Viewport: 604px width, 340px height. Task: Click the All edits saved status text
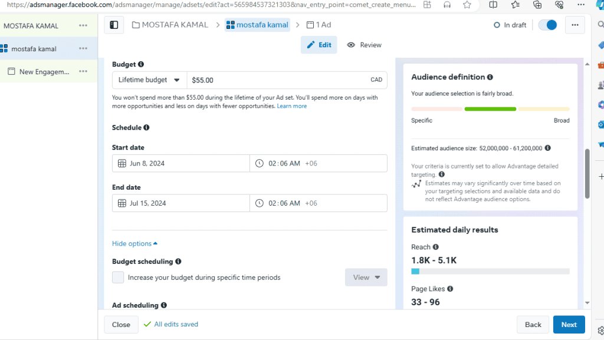click(176, 324)
